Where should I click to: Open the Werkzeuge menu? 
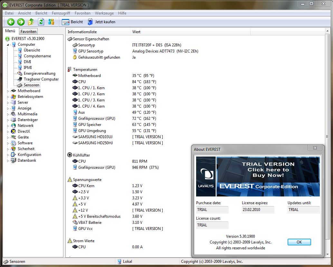tap(104, 13)
